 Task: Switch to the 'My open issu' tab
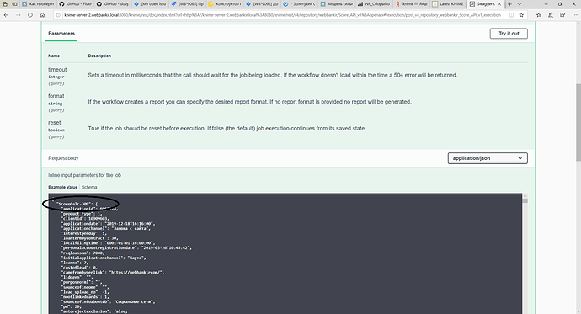point(150,4)
